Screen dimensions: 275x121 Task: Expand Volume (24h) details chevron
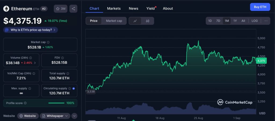pos(35,63)
